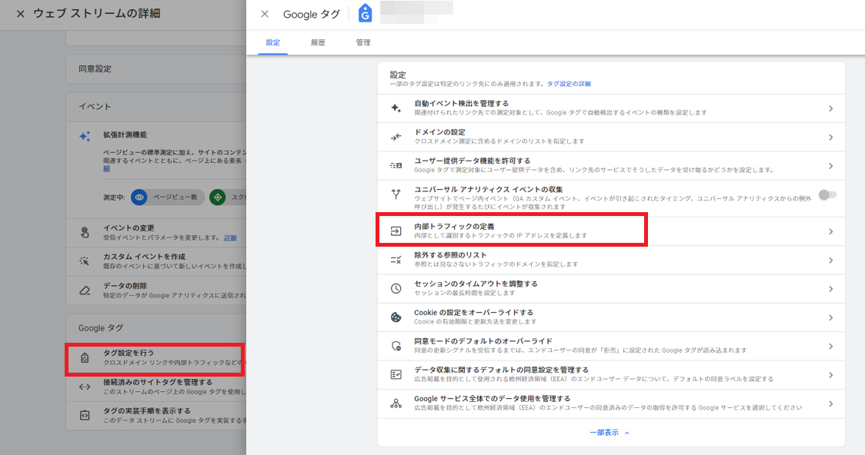Image resolution: width=865 pixels, height=455 pixels.
Task: Open 接続済みのサイトタグを管理する entry
Action: click(156, 387)
